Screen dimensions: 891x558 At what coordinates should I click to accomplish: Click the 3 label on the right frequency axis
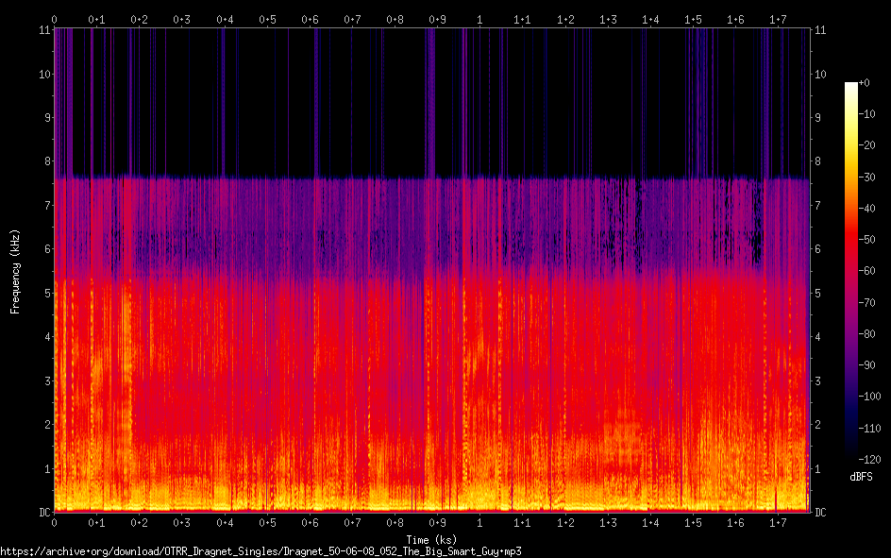click(x=819, y=381)
